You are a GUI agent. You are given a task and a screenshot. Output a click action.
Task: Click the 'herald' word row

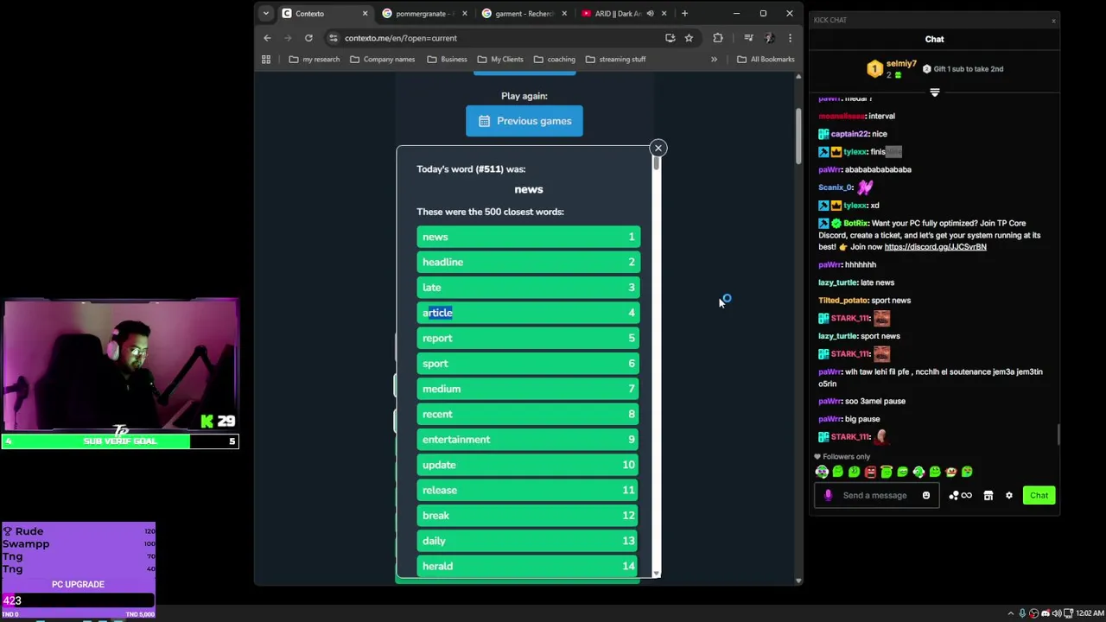(528, 566)
